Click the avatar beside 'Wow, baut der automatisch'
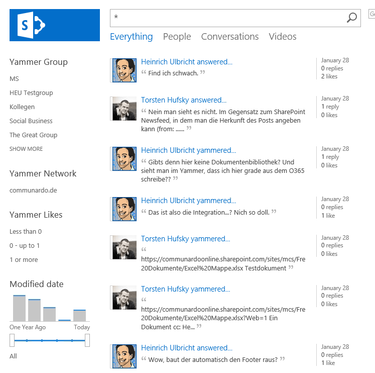This screenshot has height=373, width=375. click(x=124, y=356)
